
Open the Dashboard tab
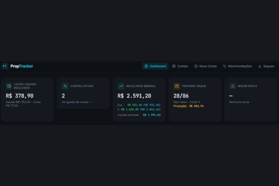pyautogui.click(x=155, y=66)
